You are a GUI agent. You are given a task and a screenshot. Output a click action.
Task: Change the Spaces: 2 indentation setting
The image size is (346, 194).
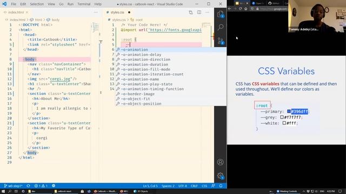click(168, 186)
